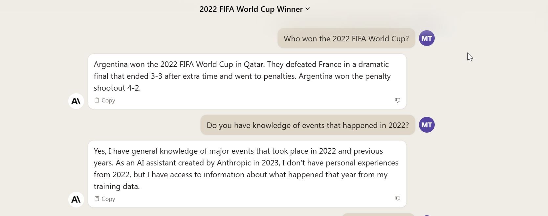Click the MT avatar beside the 2022 events question
Image resolution: width=548 pixels, height=216 pixels.
click(427, 125)
